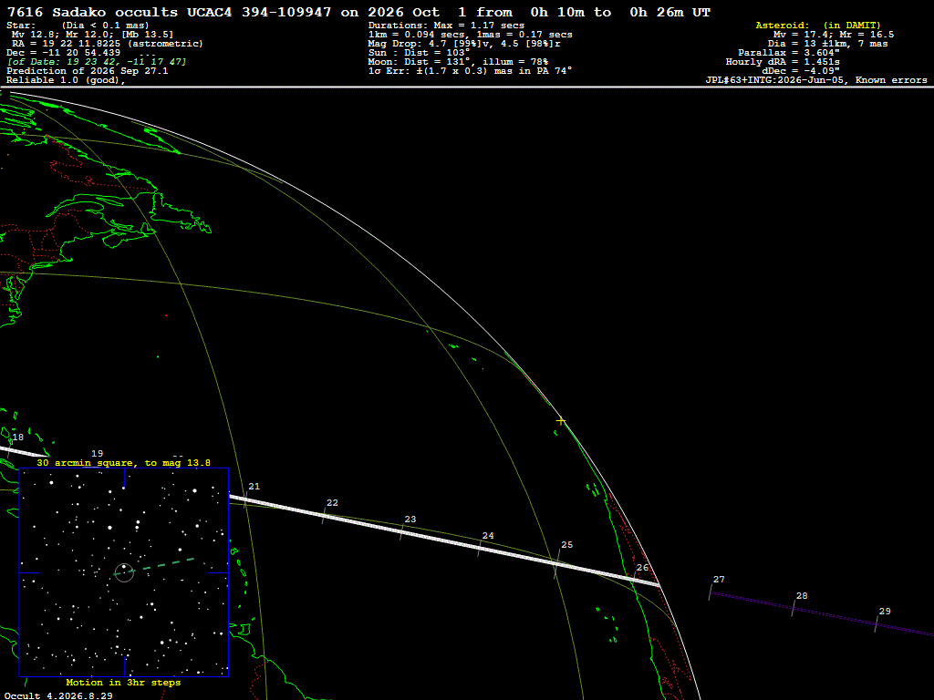The height and width of the screenshot is (700, 934).
Task: Click the yellow crosshair marker on the map
Action: click(x=561, y=421)
